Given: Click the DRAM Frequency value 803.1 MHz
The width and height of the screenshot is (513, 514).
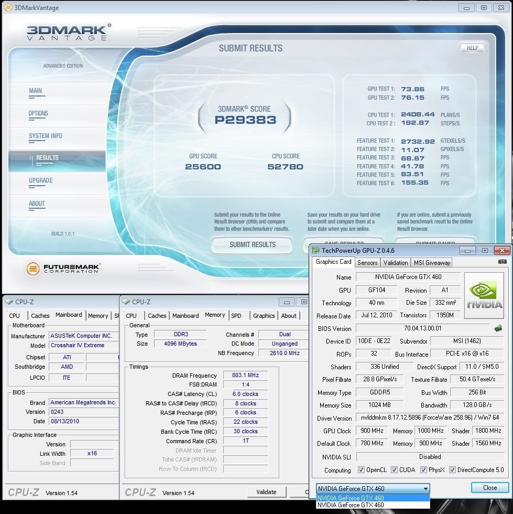Looking at the screenshot, I should (245, 376).
